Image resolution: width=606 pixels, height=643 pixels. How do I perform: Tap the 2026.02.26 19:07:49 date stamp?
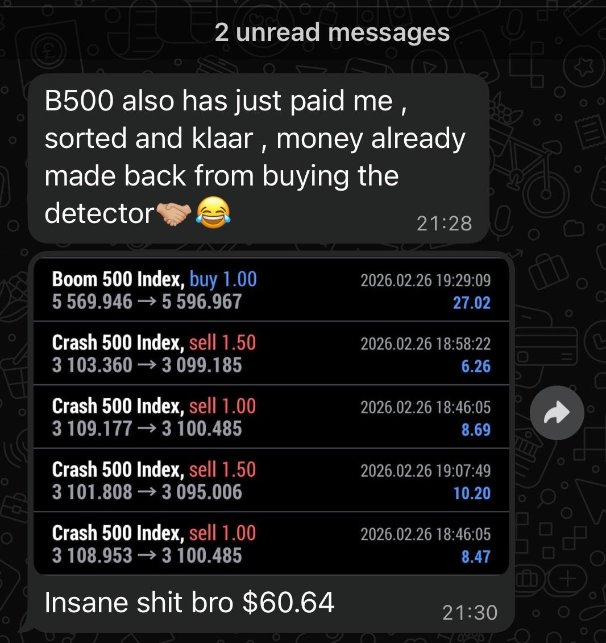click(425, 471)
